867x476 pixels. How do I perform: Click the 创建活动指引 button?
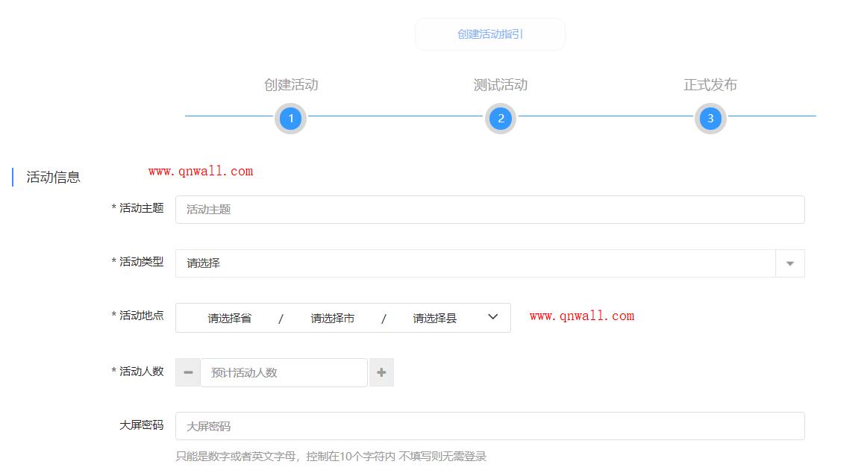coord(489,34)
